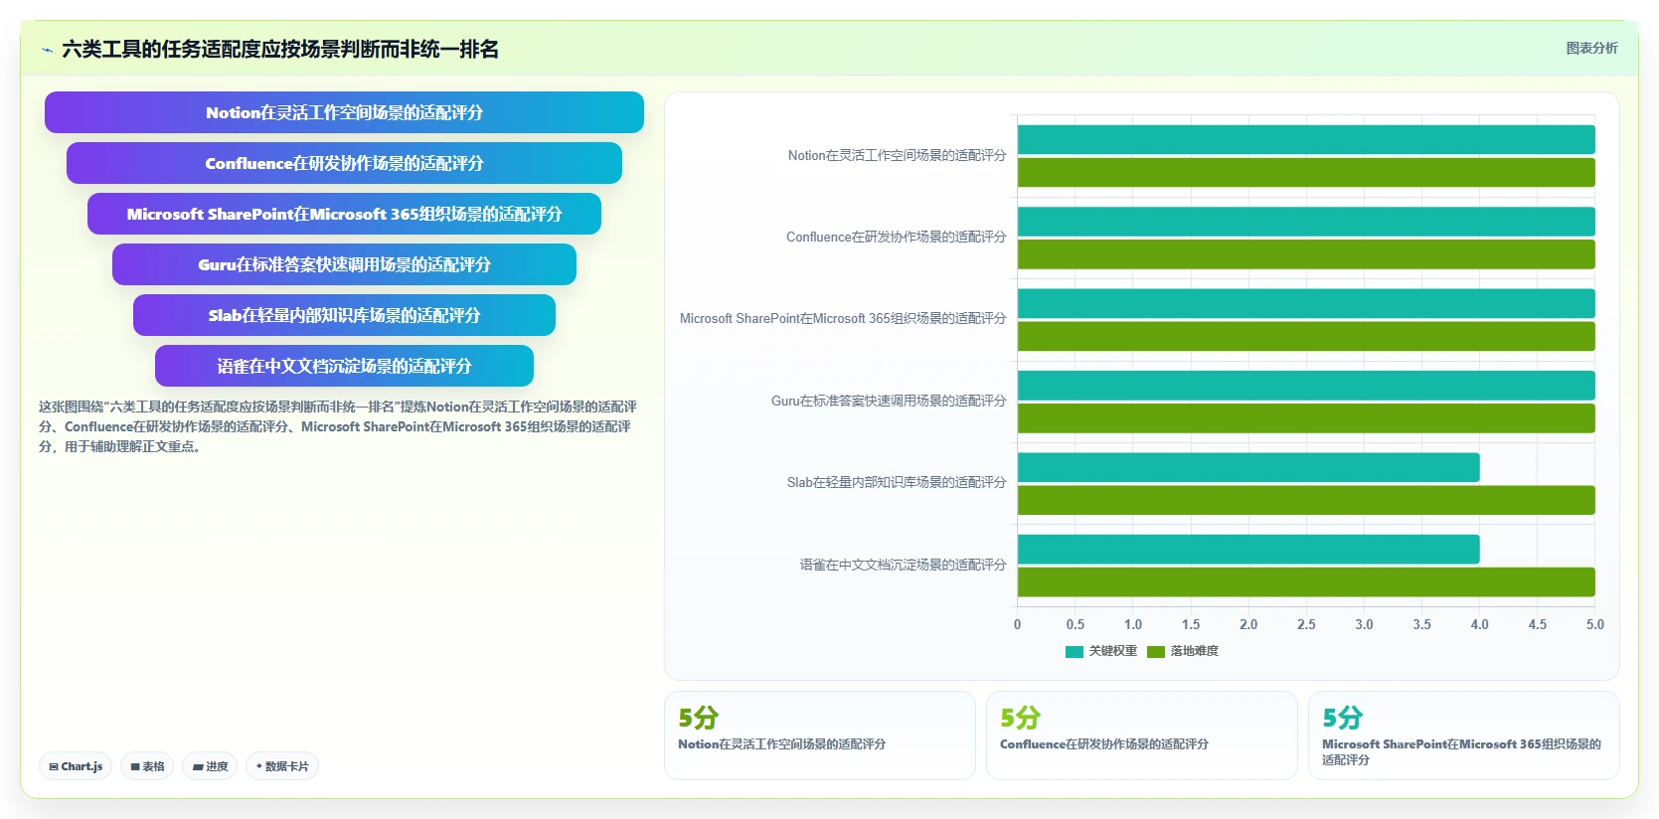Viewport: 1659px width, 819px height.
Task: Click the x-axis tick value 2.5
Action: 1306,624
